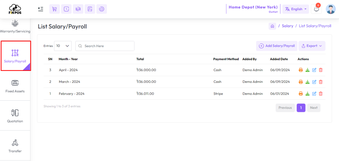339x161 pixels.
Task: Open Fixed Assets in the sidebar
Action: click(15, 86)
